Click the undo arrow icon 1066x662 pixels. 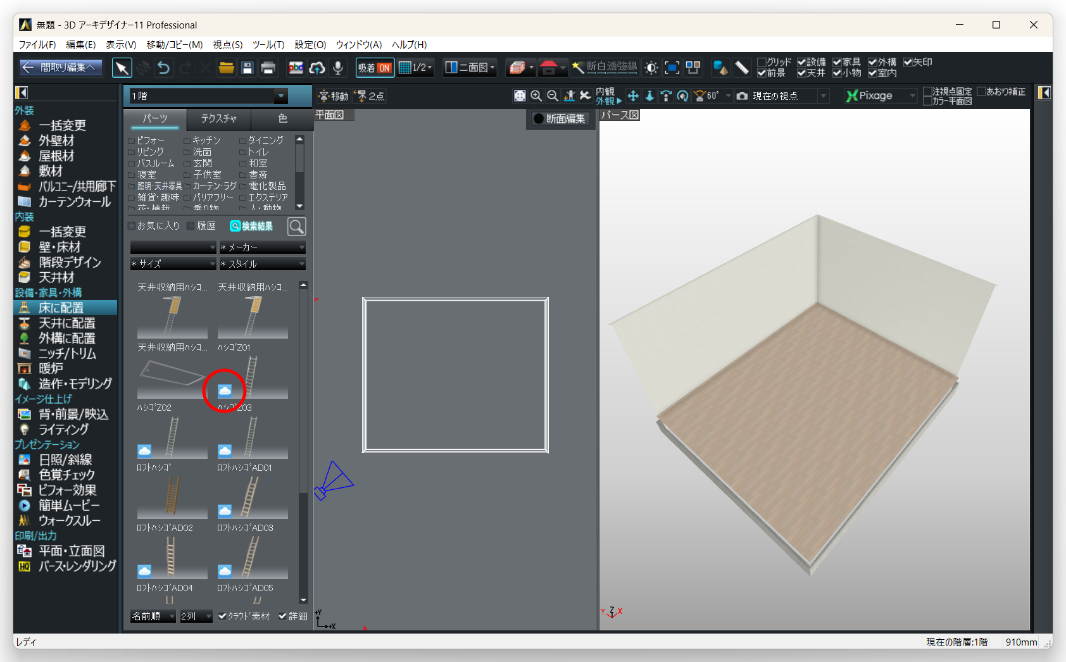163,68
